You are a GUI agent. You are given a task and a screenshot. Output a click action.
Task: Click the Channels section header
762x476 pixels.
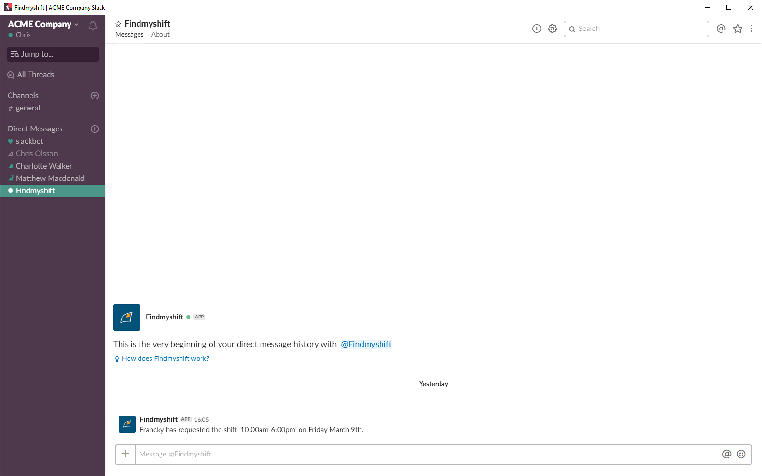(x=23, y=96)
